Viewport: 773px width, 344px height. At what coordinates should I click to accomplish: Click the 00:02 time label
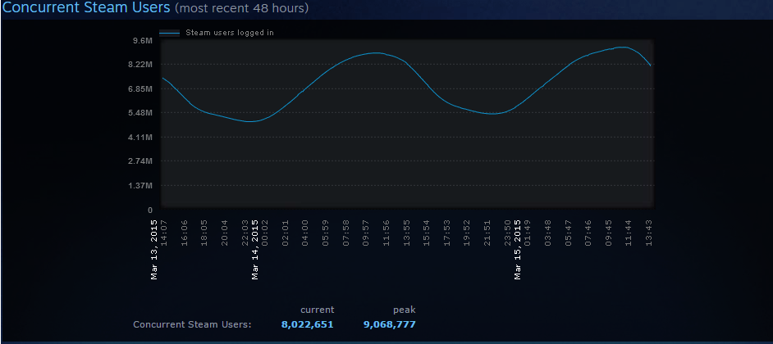(265, 233)
